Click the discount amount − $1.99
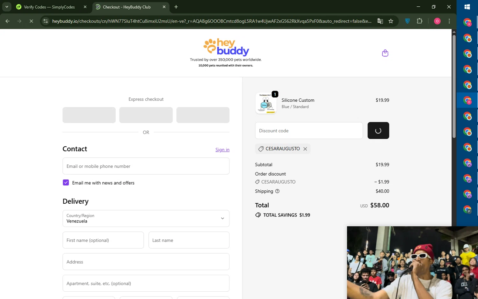This screenshot has width=478, height=299. pos(382,182)
